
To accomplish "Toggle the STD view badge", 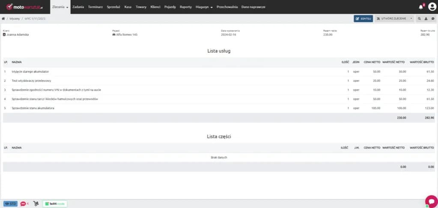I will click(x=11, y=204).
